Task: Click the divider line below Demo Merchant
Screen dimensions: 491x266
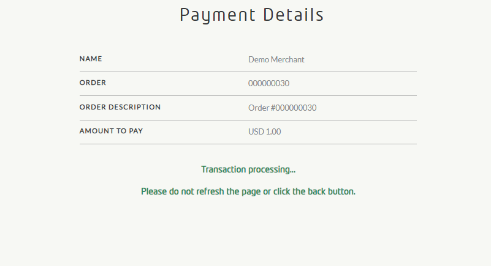Action: pos(248,72)
